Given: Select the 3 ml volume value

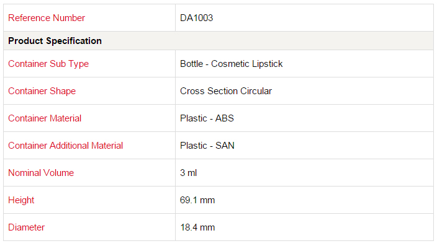Looking at the screenshot, I should click(x=189, y=173).
